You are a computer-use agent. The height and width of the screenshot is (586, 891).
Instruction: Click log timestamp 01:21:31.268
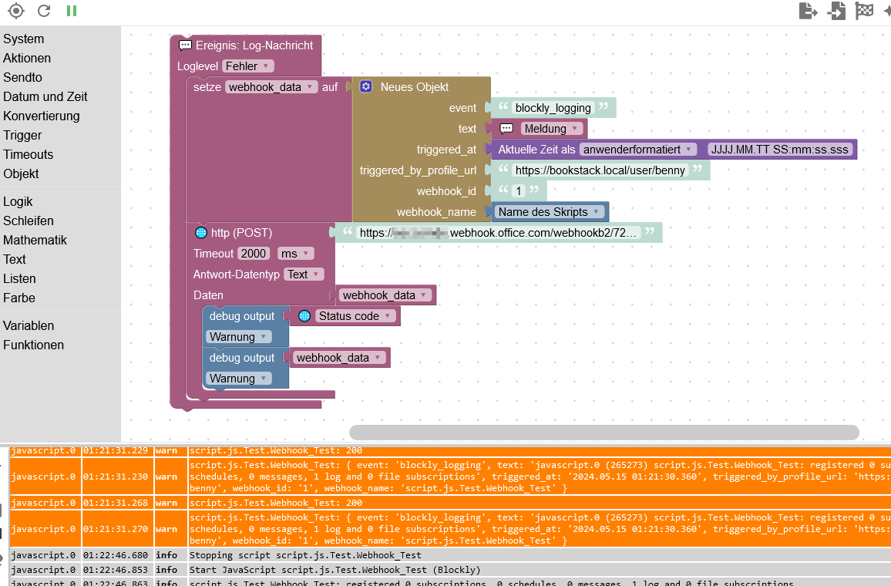116,503
